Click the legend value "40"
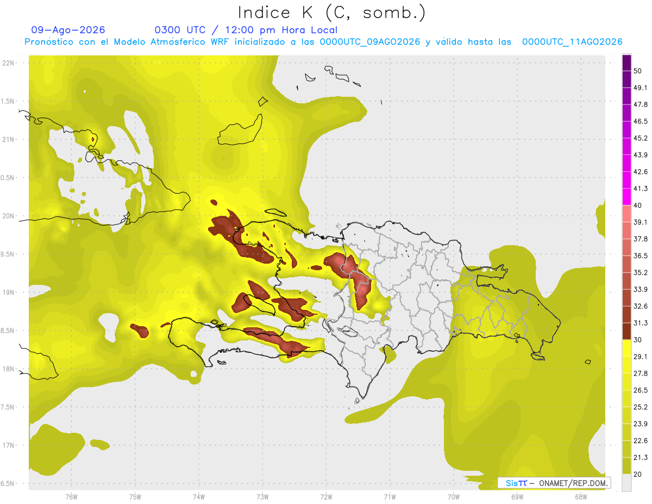This screenshot has height=504, width=652. pos(637,206)
